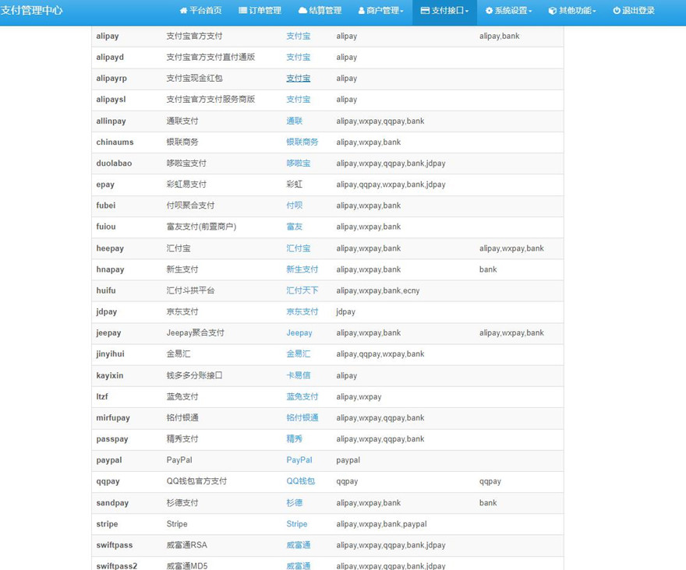This screenshot has width=686, height=570.
Task: Click the duolabao plugin name
Action: [x=114, y=164]
